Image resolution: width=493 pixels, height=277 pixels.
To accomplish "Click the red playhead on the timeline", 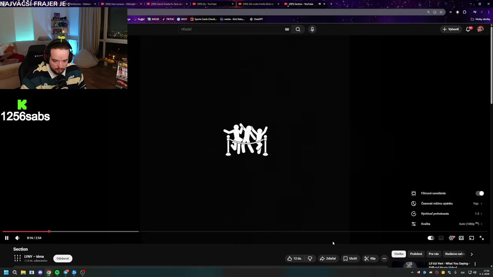I will point(49,232).
